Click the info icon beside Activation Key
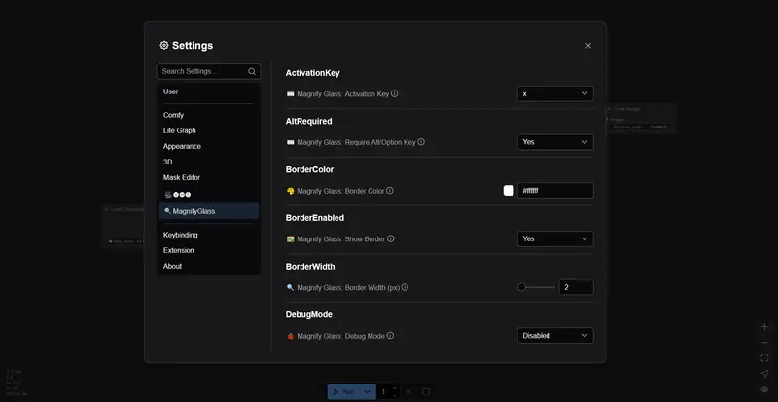 pos(395,94)
